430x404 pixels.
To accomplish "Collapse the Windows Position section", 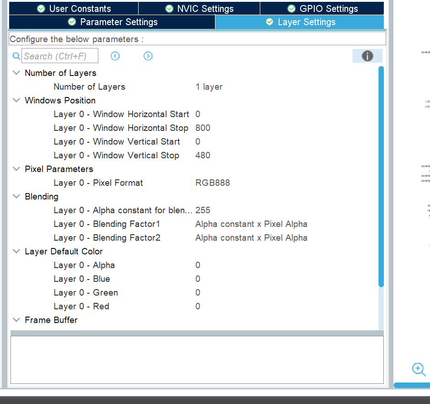I will [x=16, y=100].
